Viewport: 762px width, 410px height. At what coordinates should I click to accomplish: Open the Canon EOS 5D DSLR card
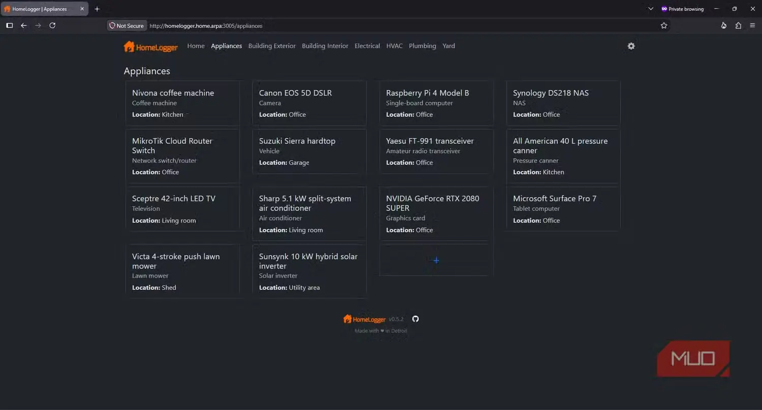[309, 103]
